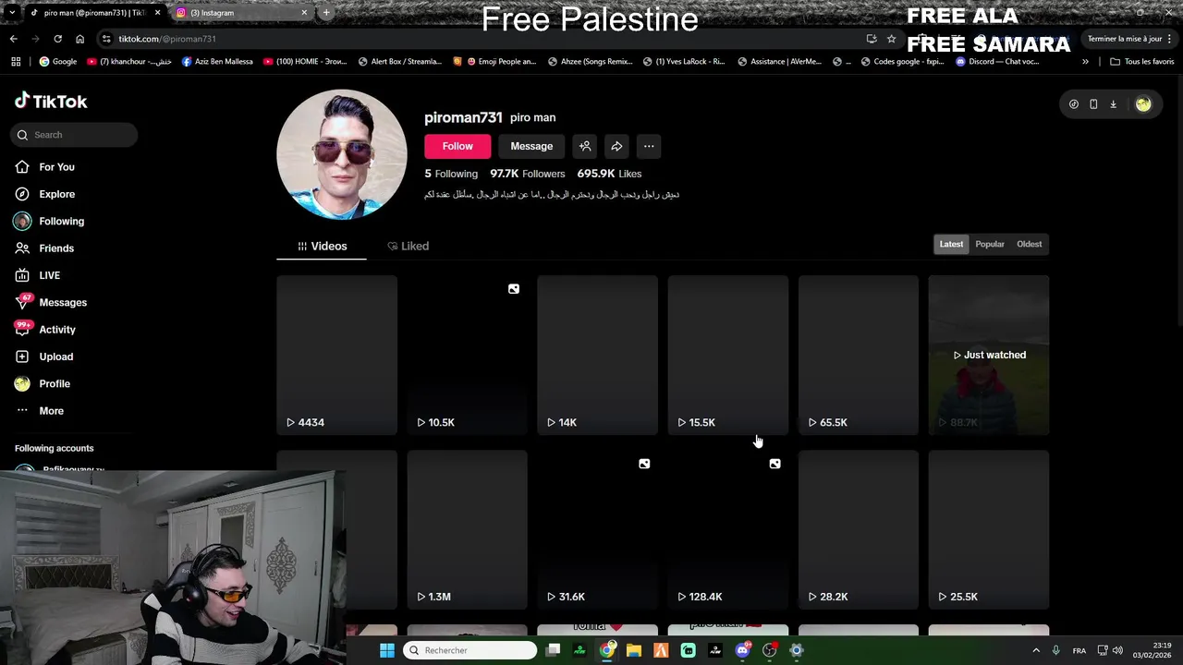Open the video with 28.2K views
The width and height of the screenshot is (1183, 665).
(x=858, y=529)
